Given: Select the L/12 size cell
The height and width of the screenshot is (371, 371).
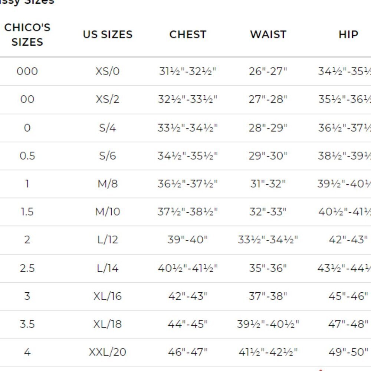Looking at the screenshot, I should coord(108,240).
